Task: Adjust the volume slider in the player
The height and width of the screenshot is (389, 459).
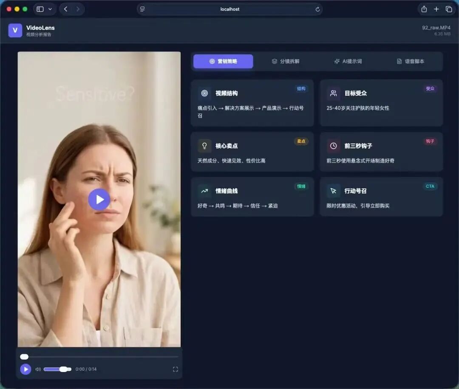Action: (57, 369)
